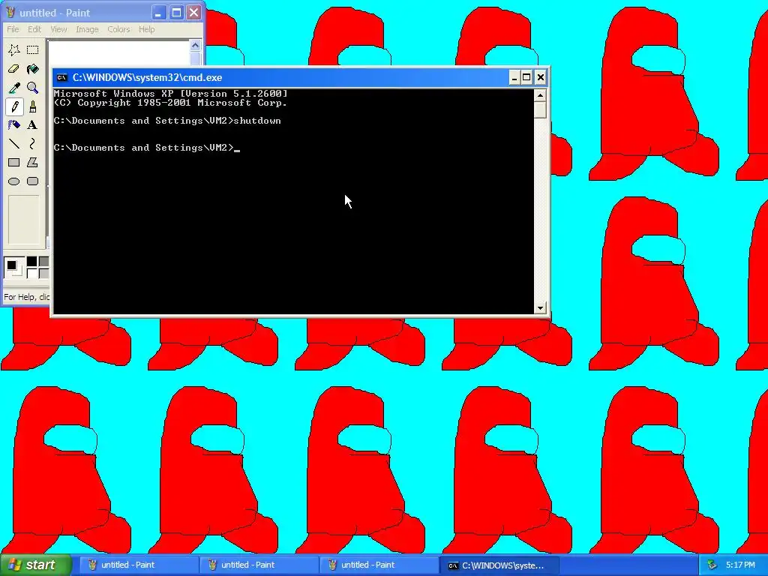
Task: Click the 5:17 PM taskbar clock
Action: coord(740,565)
